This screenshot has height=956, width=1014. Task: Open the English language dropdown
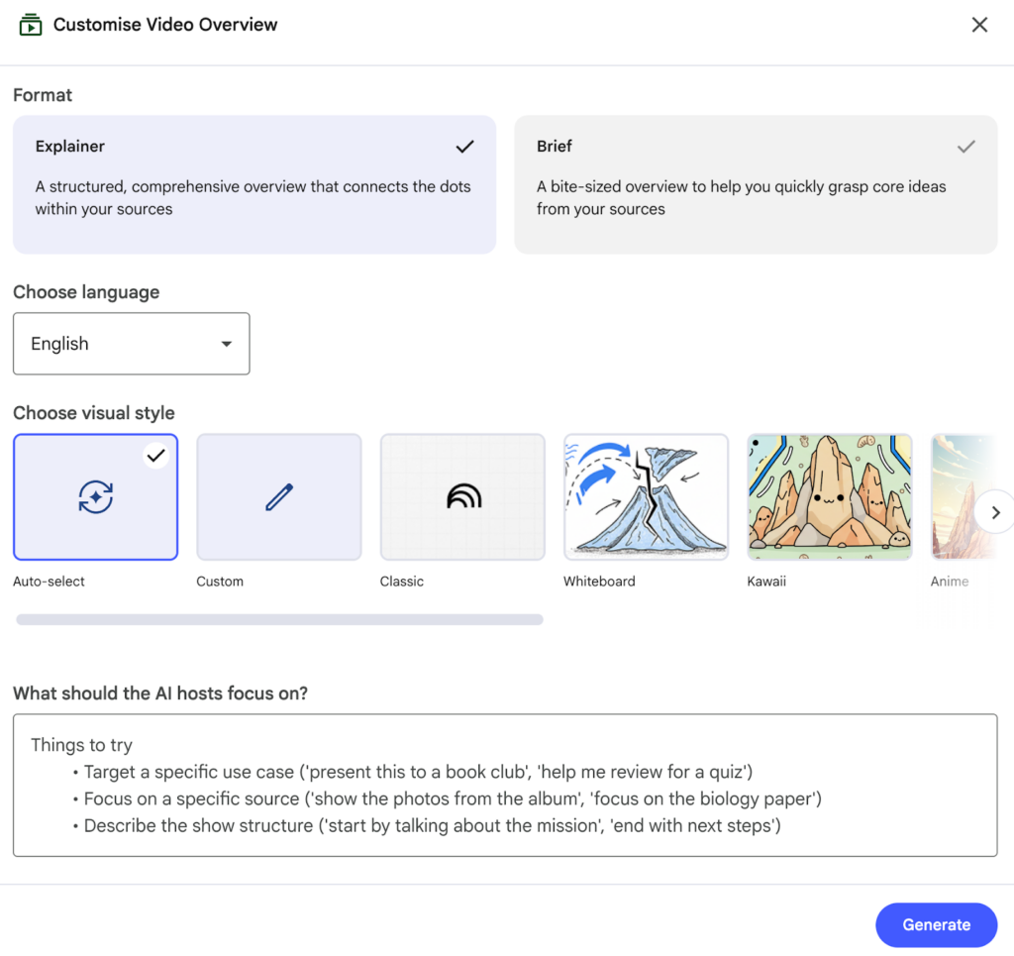[x=131, y=344]
